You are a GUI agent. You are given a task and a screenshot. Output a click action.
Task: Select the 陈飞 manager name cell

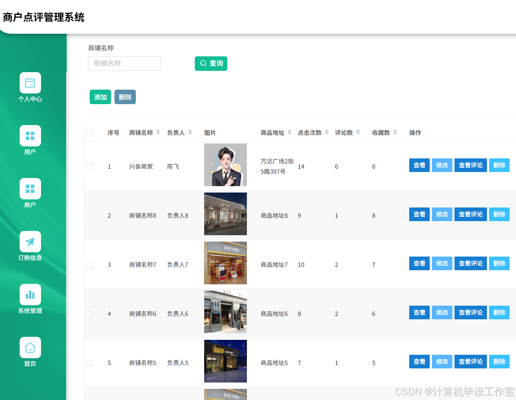tap(173, 166)
